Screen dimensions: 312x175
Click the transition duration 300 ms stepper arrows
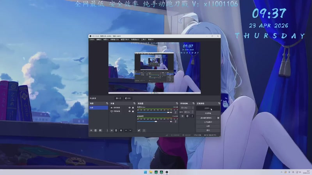[x=193, y=112]
